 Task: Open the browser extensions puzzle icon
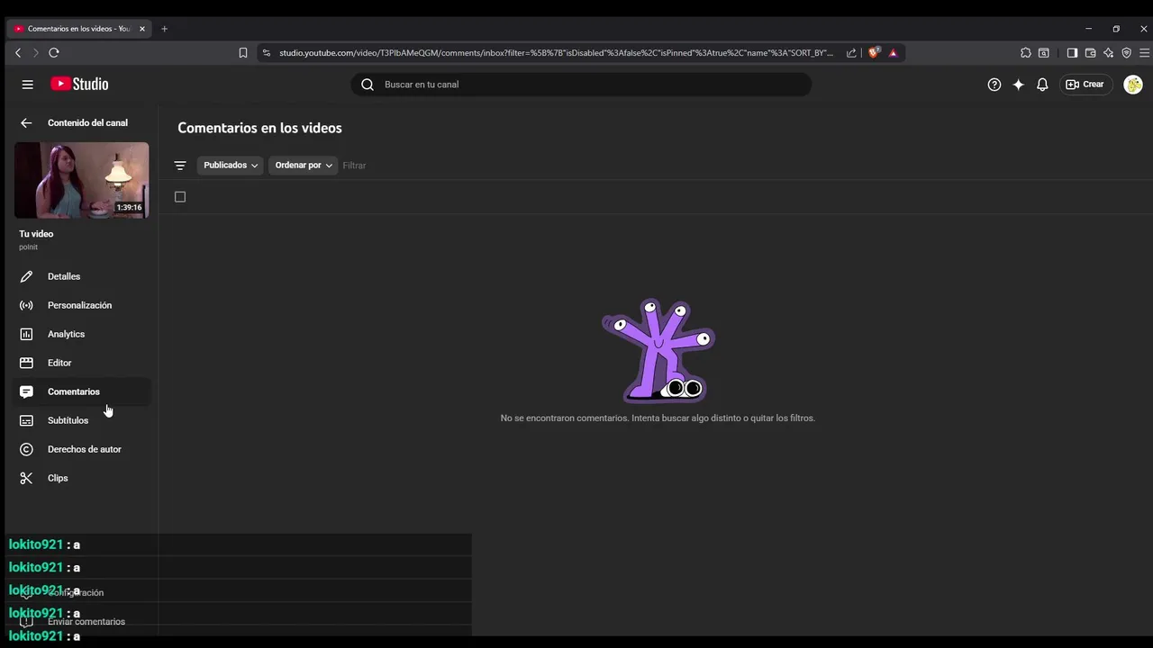(1025, 53)
